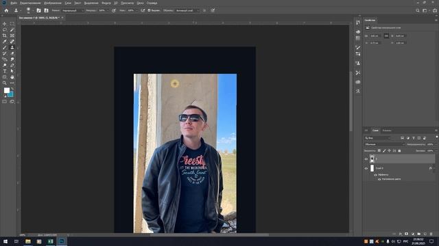This screenshot has width=439, height=246.
Task: Open the layer filter type dropdown
Action: (x=377, y=138)
